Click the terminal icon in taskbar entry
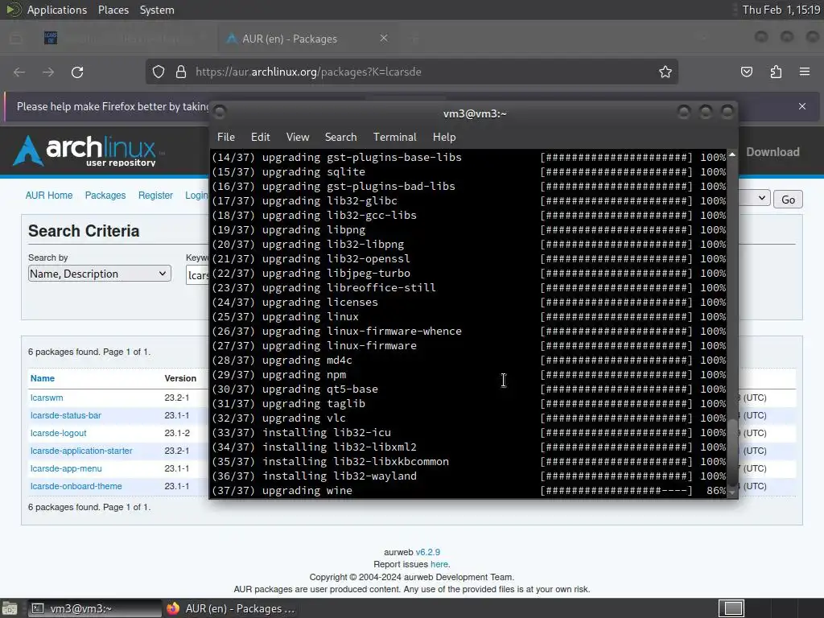This screenshot has width=824, height=618. click(37, 608)
